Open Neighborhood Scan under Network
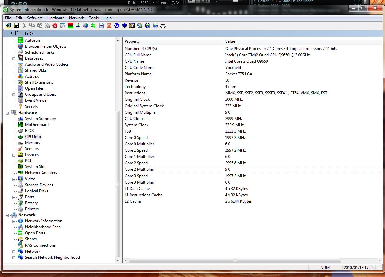Viewport: 385px width, 277px height. (43, 227)
